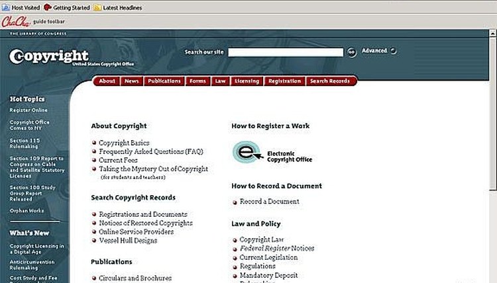Open Copyright Licensing in a Digital Age
Screen dimensions: 497x283
[36, 249]
